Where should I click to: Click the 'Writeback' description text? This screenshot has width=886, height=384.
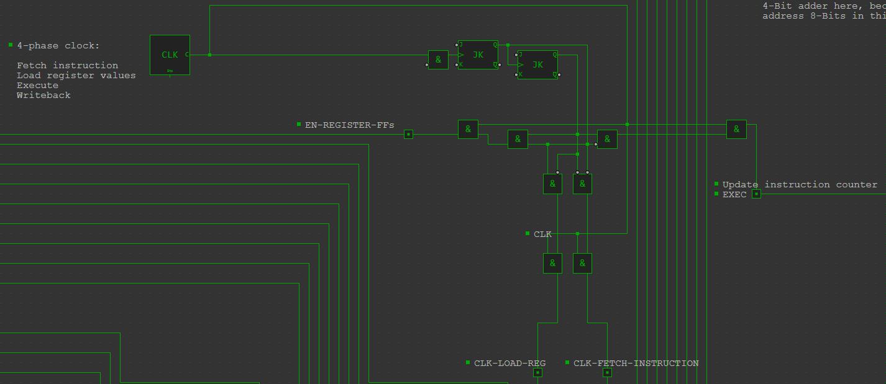click(43, 96)
